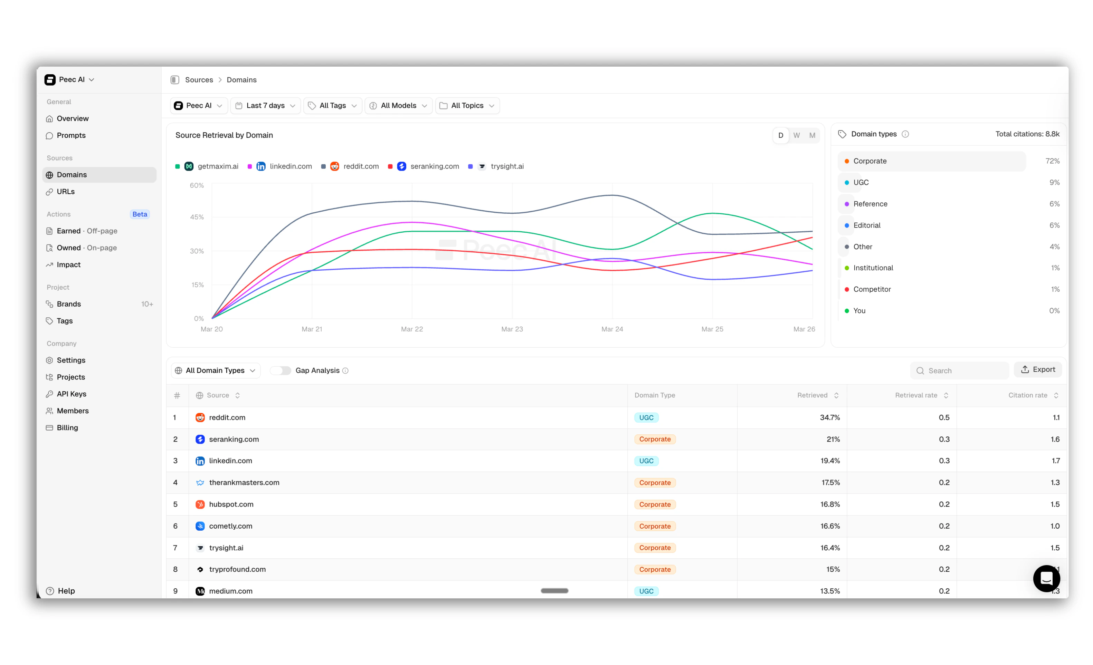This screenshot has width=1093, height=665.
Task: Open Prompts from the sidebar
Action: 71,136
